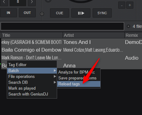The image size is (142, 115).
Task: Click the Audio remix cell
Action: [132, 58]
